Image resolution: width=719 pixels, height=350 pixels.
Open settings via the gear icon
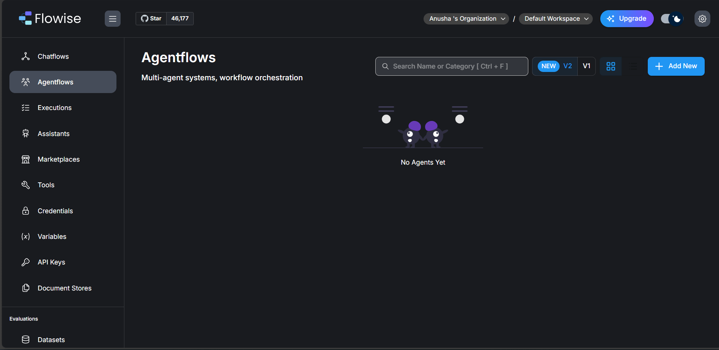pos(702,19)
